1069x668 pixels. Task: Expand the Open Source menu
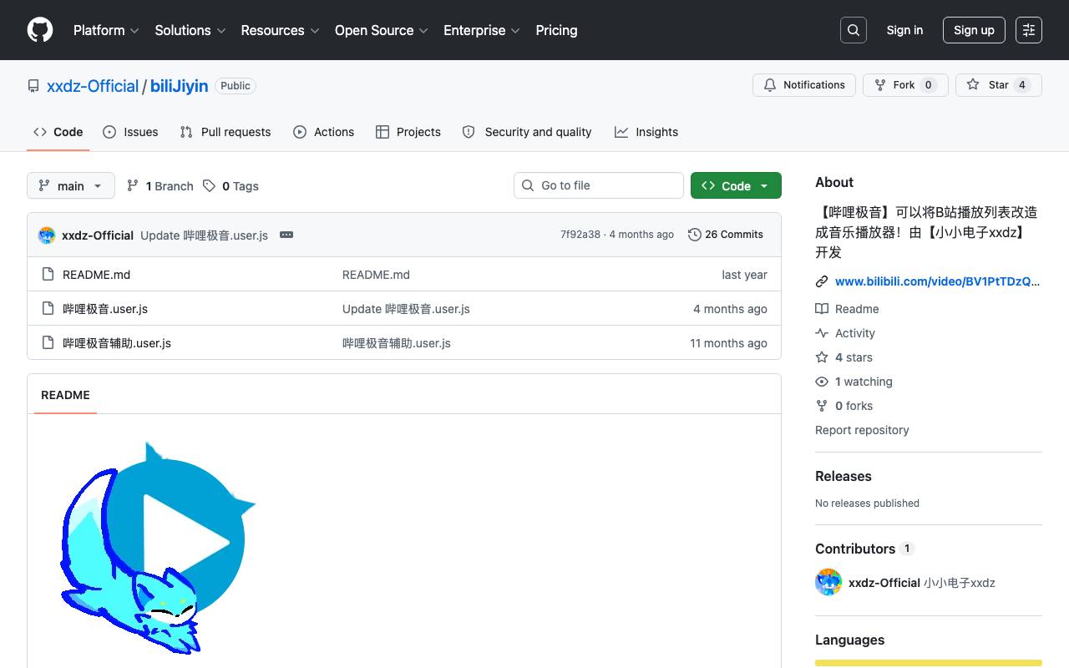pyautogui.click(x=382, y=30)
